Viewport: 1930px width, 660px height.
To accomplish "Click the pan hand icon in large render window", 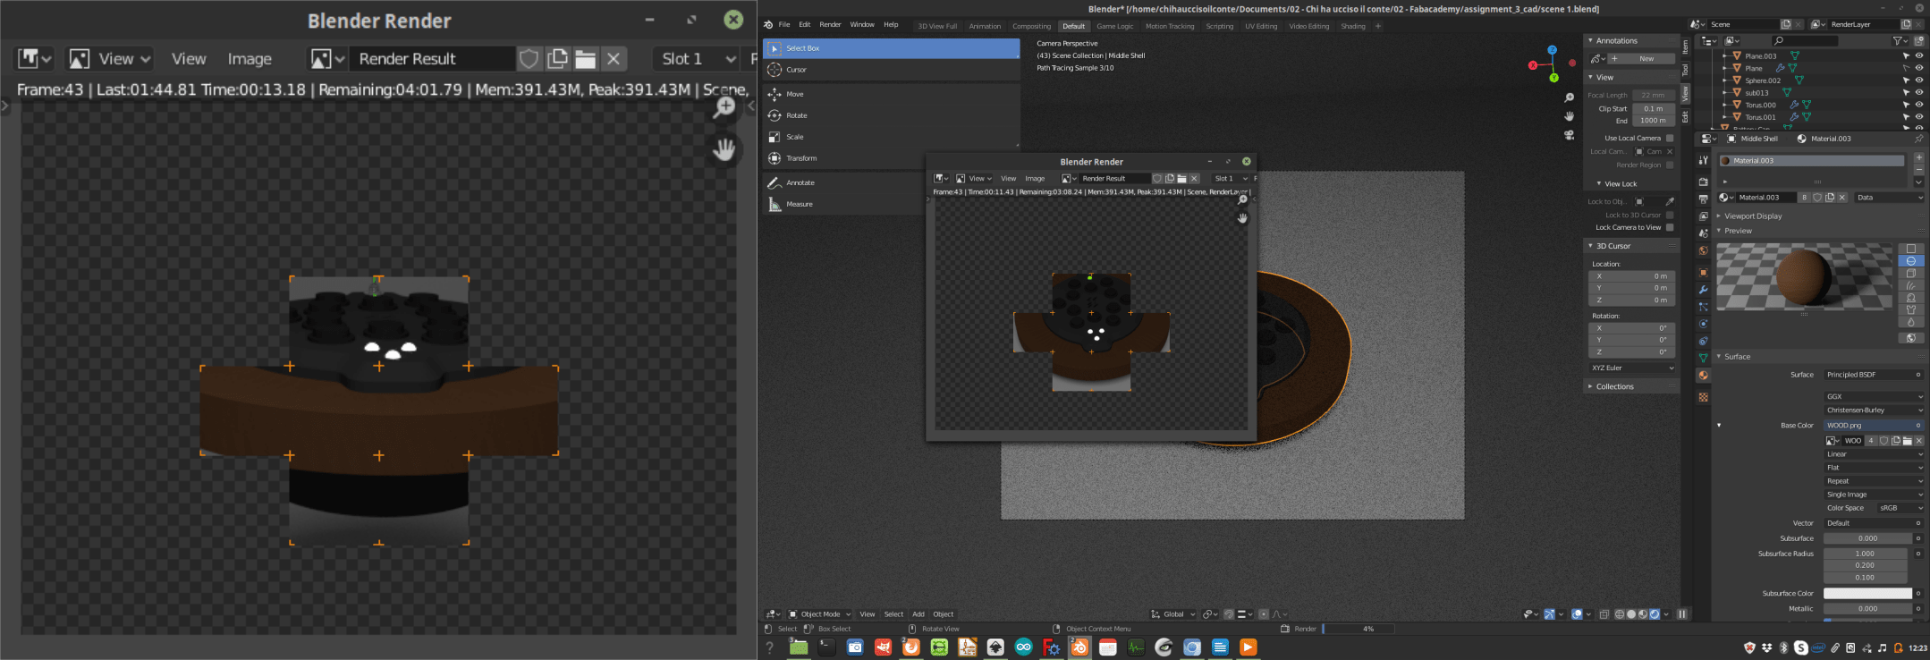I will click(x=724, y=149).
